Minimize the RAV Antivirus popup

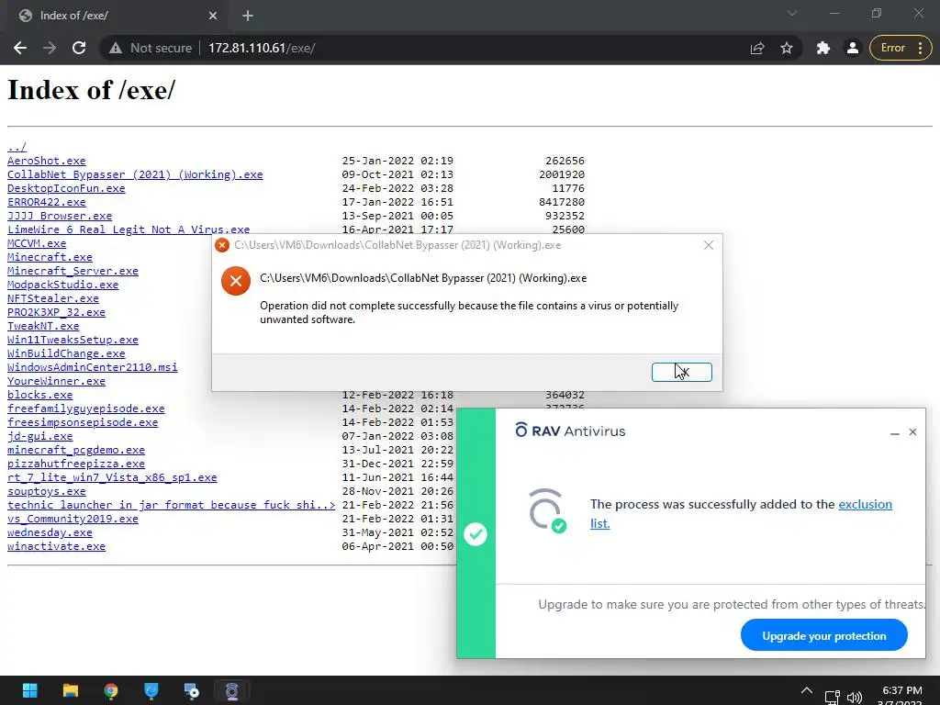coord(894,432)
